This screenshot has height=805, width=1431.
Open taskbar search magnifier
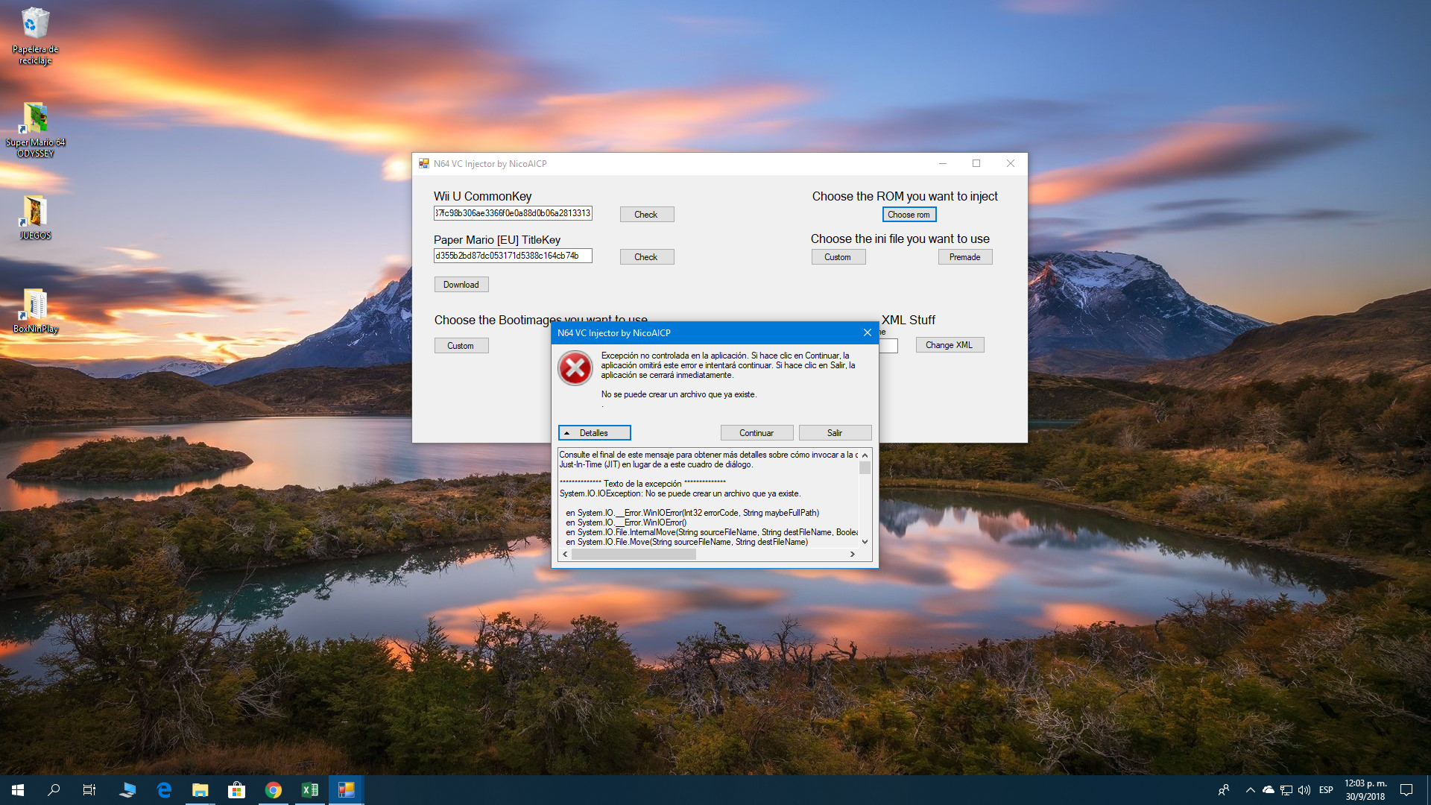pyautogui.click(x=54, y=790)
